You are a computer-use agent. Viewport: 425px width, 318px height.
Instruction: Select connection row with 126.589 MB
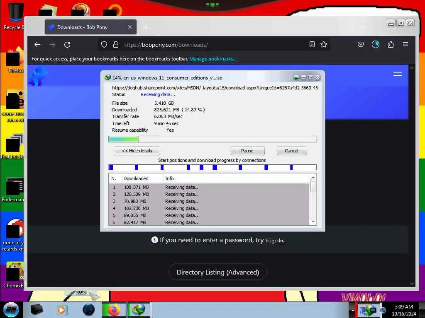(x=209, y=194)
